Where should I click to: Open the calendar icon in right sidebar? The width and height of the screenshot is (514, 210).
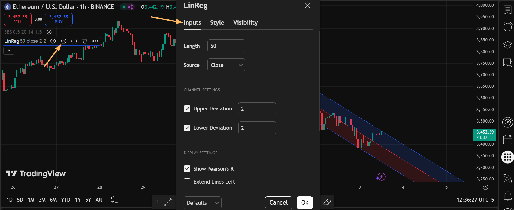click(x=508, y=139)
